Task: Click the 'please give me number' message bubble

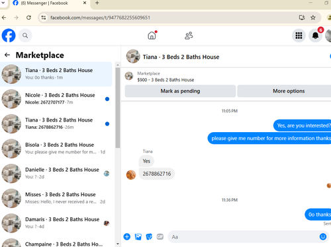Action: (x=269, y=138)
